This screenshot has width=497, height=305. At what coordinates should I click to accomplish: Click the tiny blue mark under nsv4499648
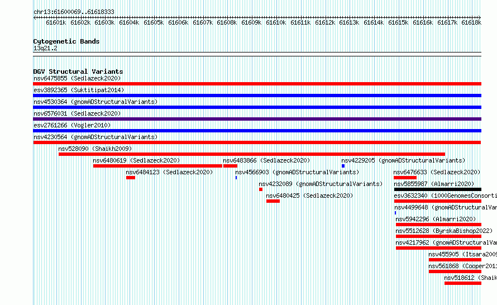tap(395, 213)
